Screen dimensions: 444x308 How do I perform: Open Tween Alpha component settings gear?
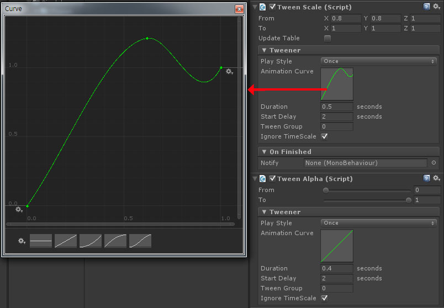(436, 178)
